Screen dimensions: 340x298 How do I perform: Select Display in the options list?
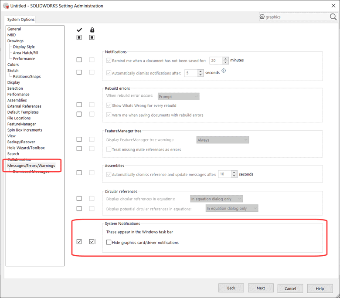14,82
